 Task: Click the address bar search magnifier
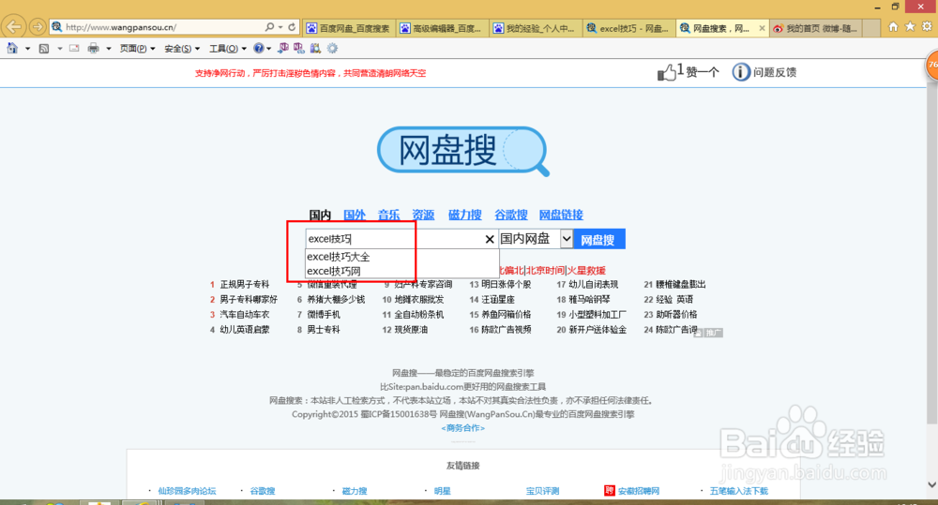pyautogui.click(x=270, y=27)
